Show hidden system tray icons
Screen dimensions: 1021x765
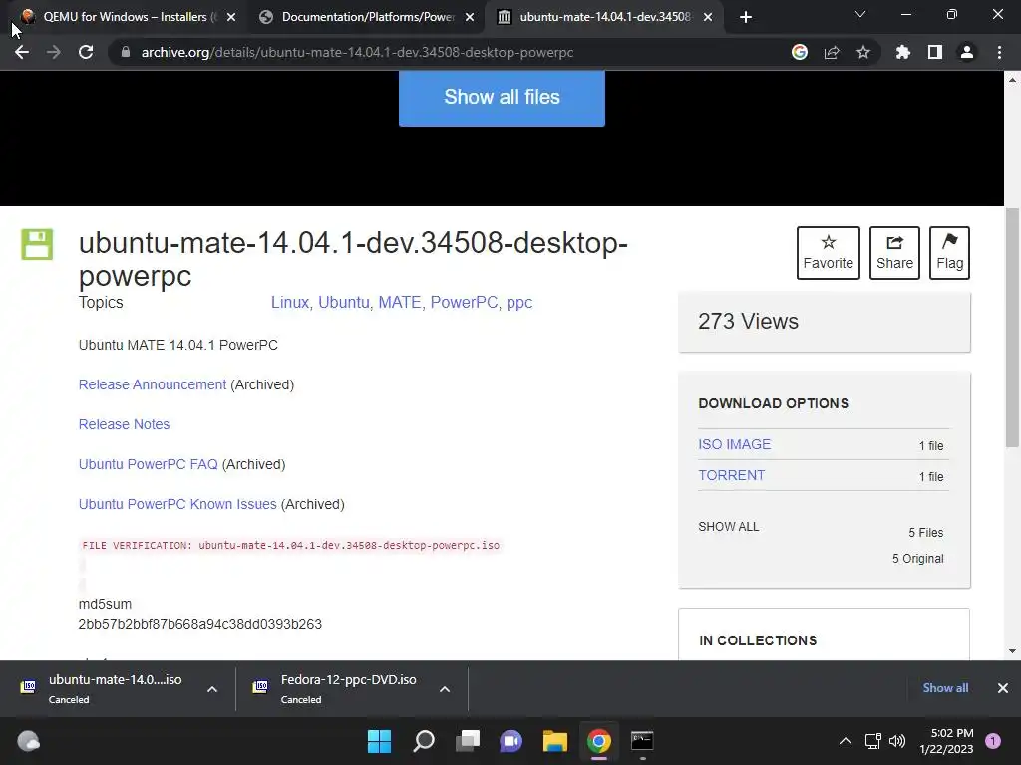click(x=846, y=741)
